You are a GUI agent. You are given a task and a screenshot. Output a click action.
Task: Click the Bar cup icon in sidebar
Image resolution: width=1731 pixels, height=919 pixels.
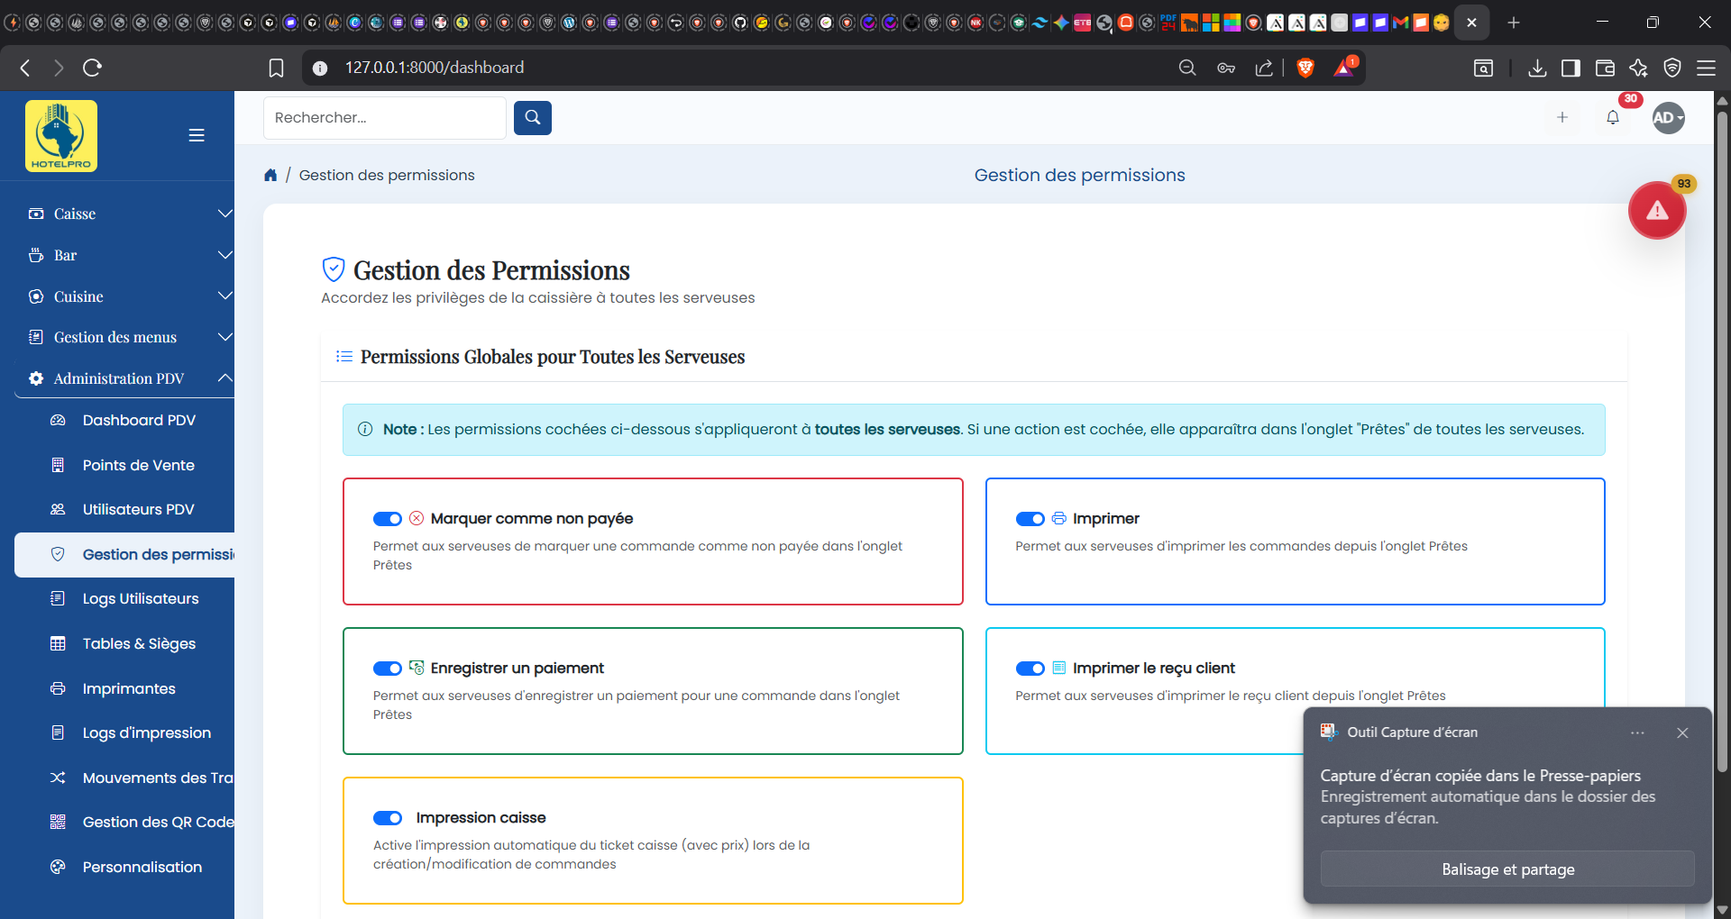36,255
